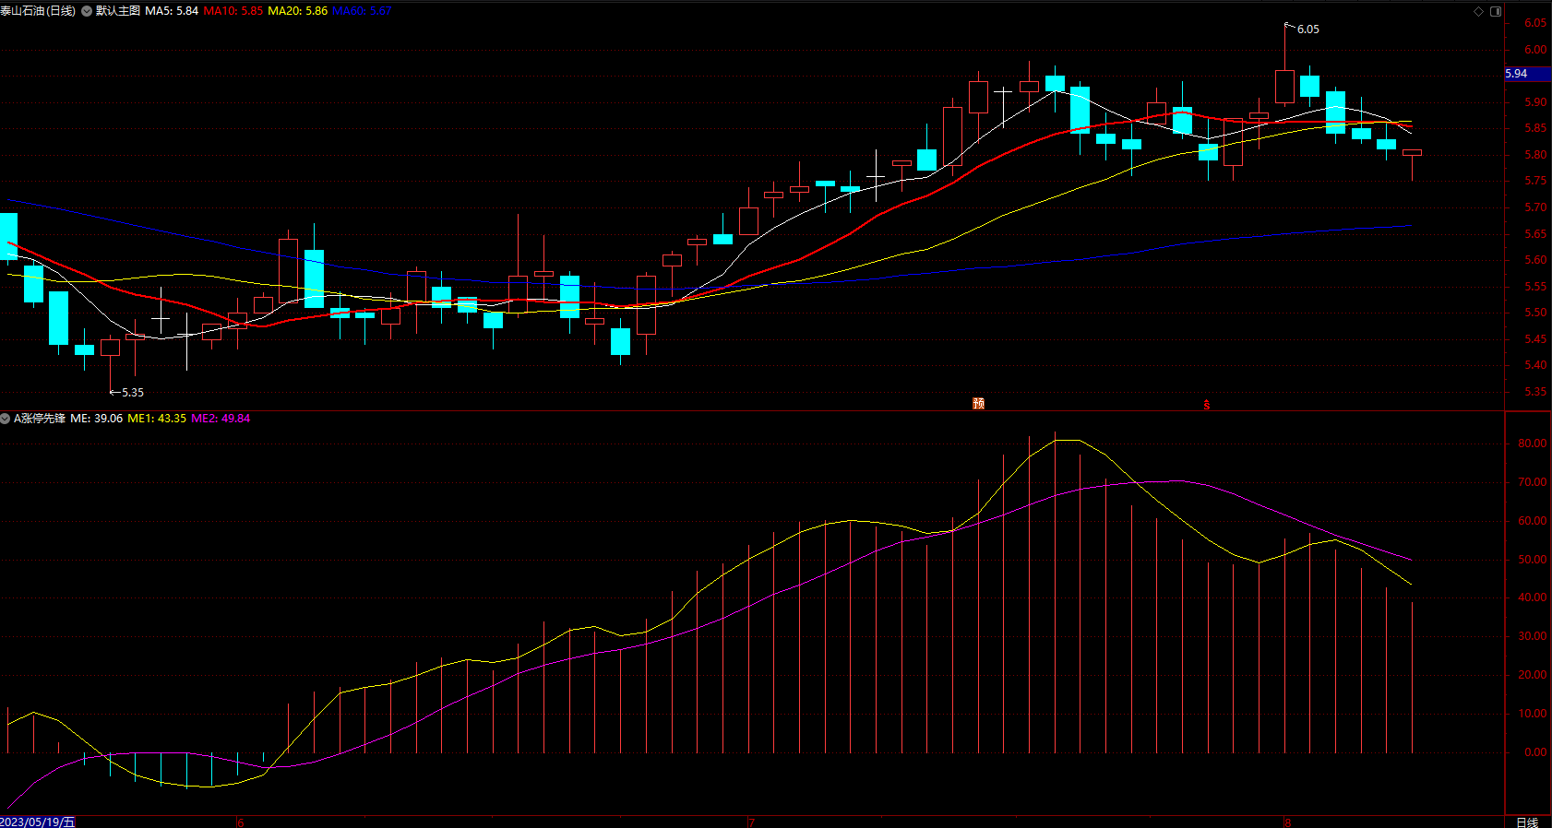Click the 80.00 indicator axis label
This screenshot has width=1552, height=828.
1532,444
